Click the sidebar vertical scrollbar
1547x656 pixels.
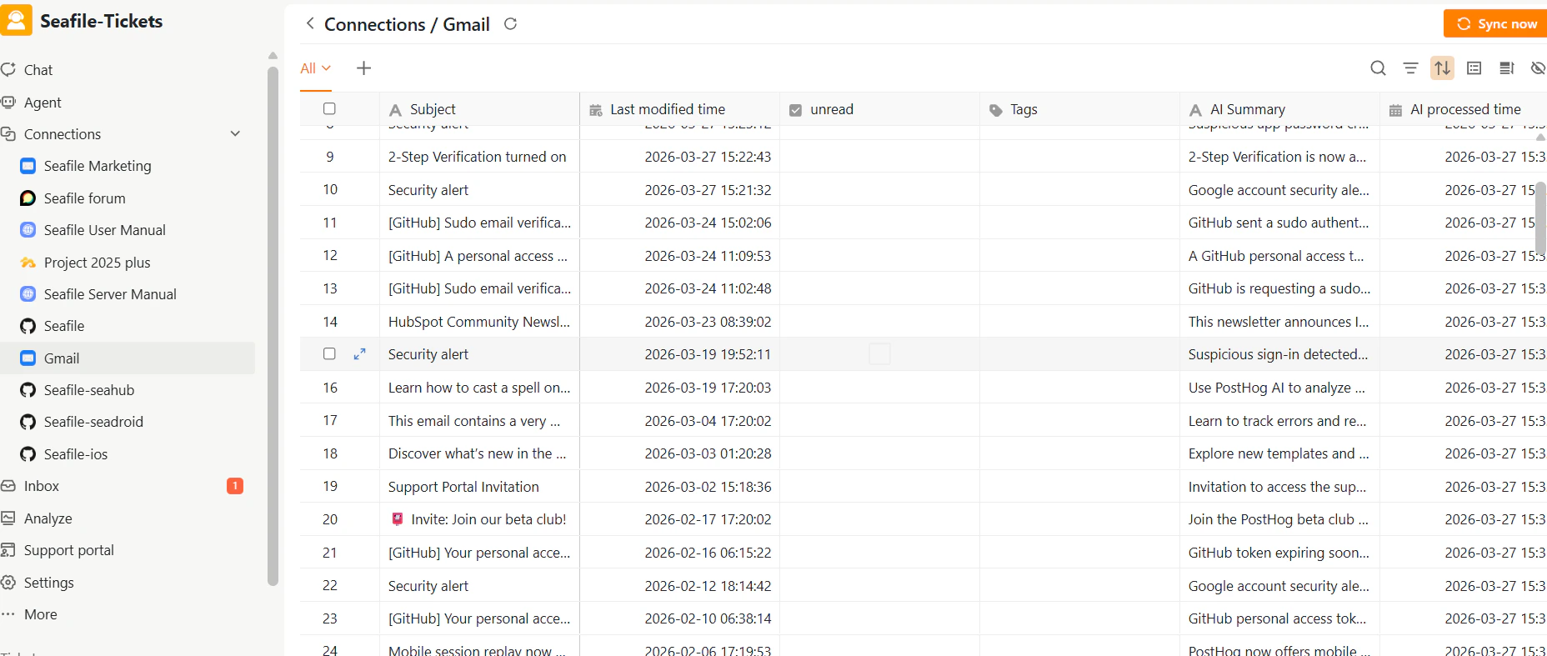[273, 325]
